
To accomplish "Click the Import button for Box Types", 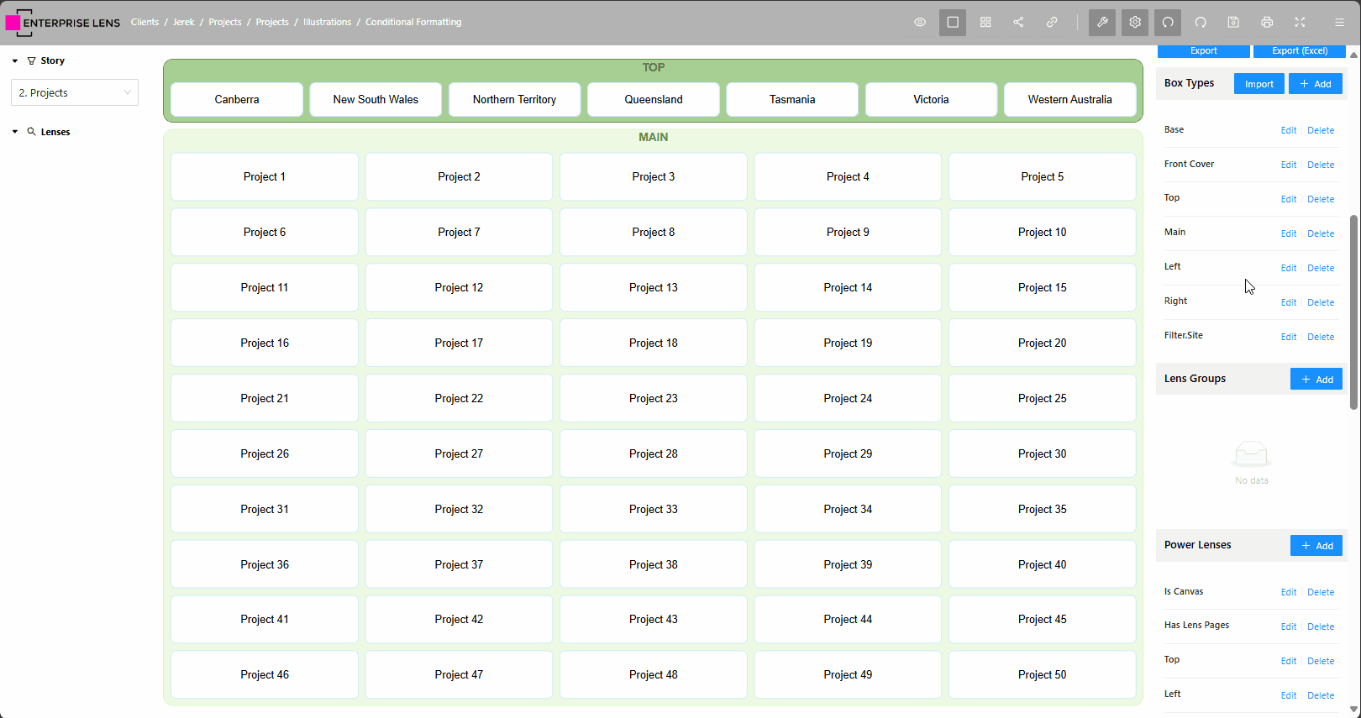I will point(1259,84).
